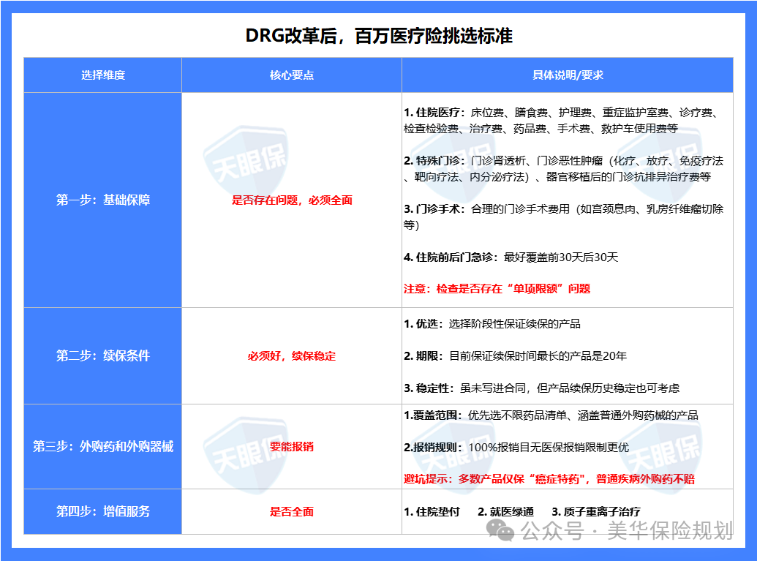Click the red text 是否存在问题，必须全面
This screenshot has height=561, width=757.
pyautogui.click(x=291, y=200)
